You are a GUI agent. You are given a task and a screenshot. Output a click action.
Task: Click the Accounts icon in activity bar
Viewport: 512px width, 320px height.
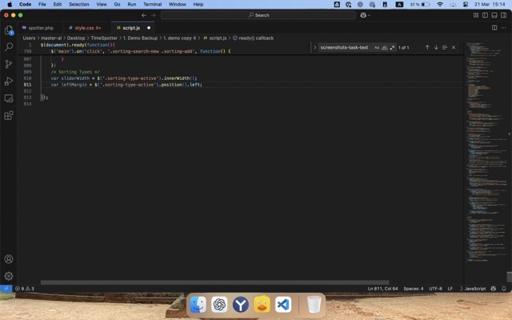click(9, 259)
